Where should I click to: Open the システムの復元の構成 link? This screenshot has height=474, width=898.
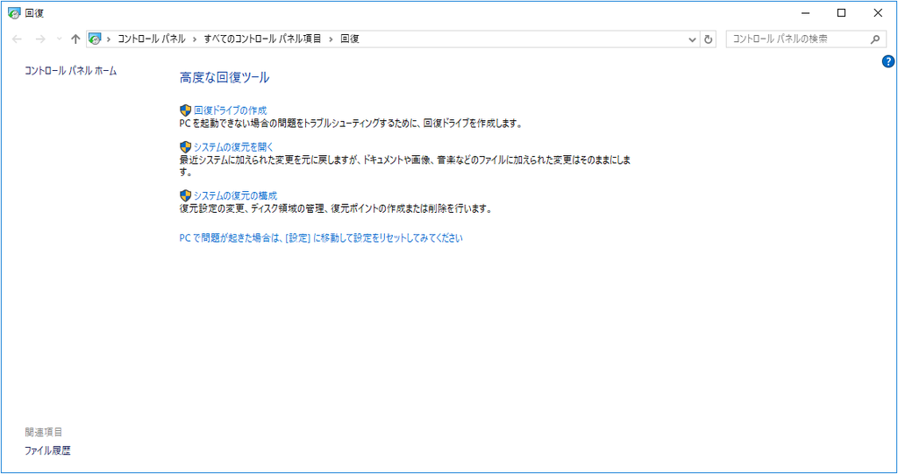(235, 195)
